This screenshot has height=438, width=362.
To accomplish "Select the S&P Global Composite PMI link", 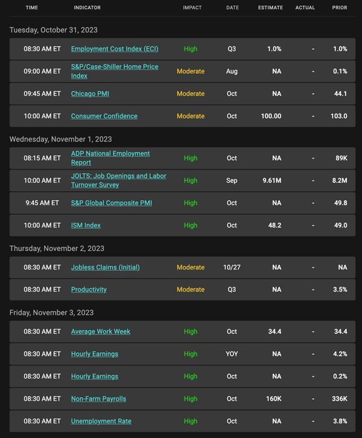I will 112,203.
